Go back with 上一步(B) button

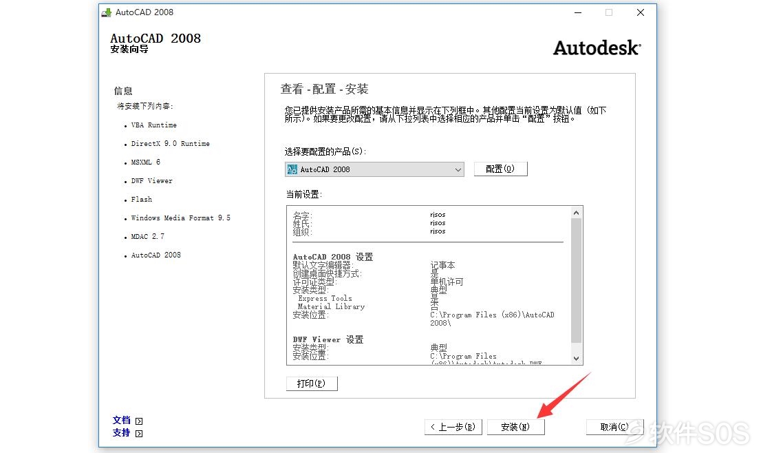[453, 428]
